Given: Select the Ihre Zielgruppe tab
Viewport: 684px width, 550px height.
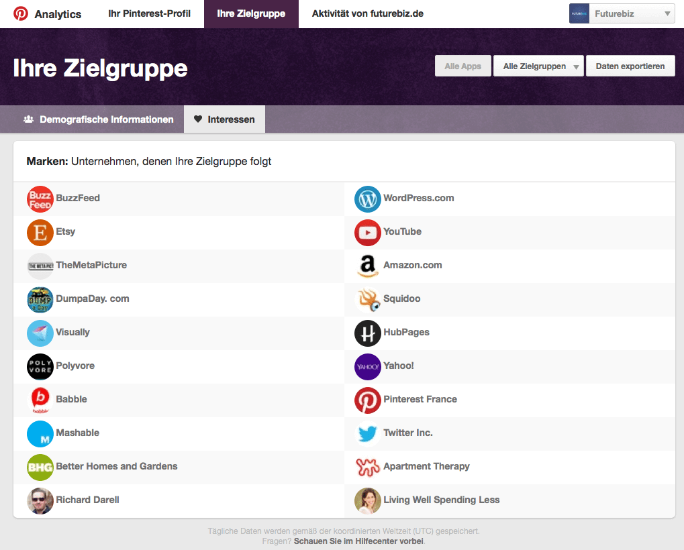Looking at the screenshot, I should 251,14.
